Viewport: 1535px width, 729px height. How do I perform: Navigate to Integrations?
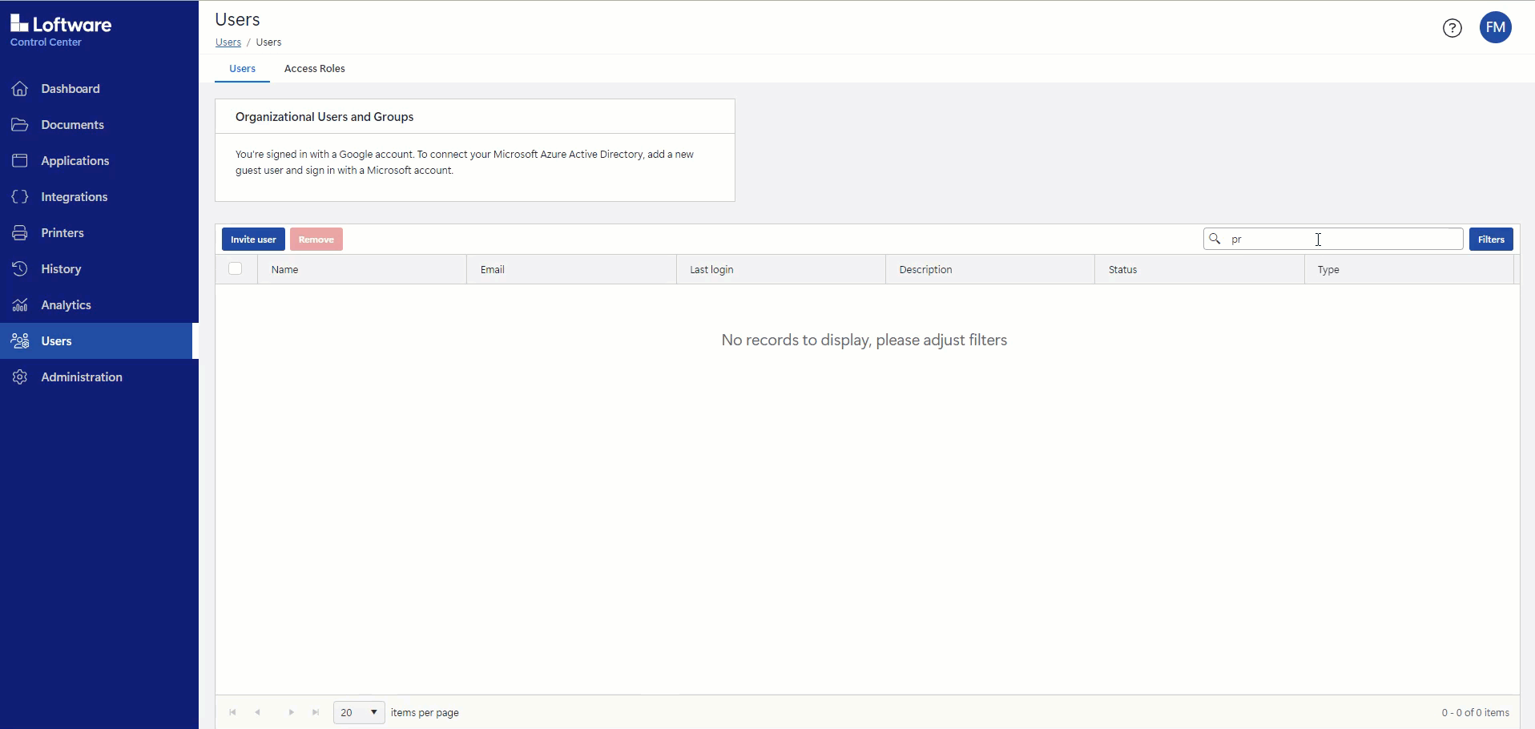pos(75,196)
